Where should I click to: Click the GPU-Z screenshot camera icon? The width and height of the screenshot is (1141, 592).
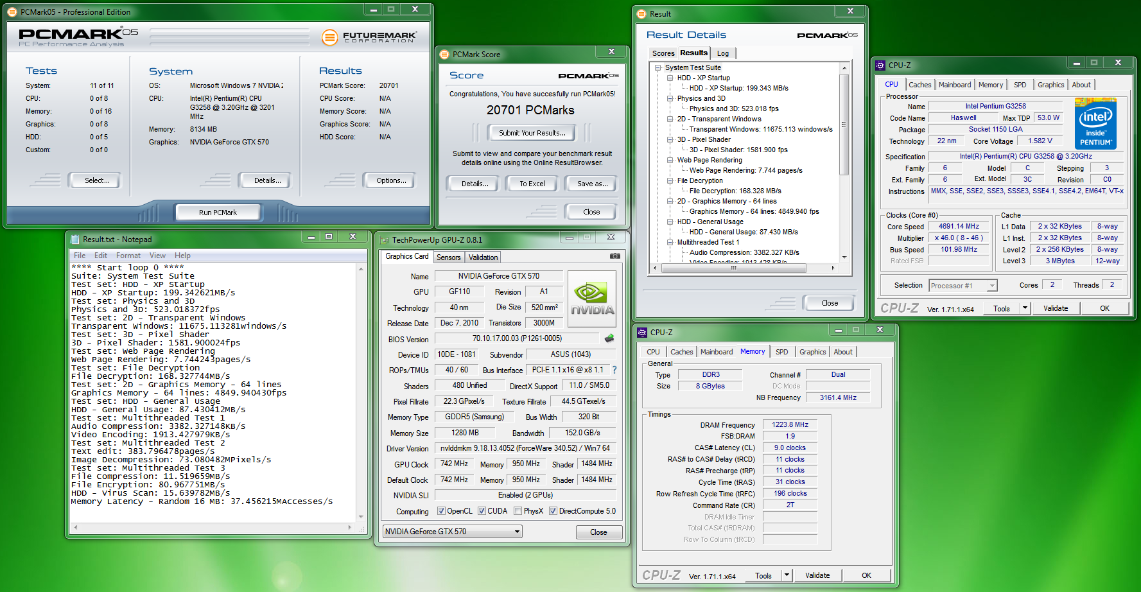(614, 256)
